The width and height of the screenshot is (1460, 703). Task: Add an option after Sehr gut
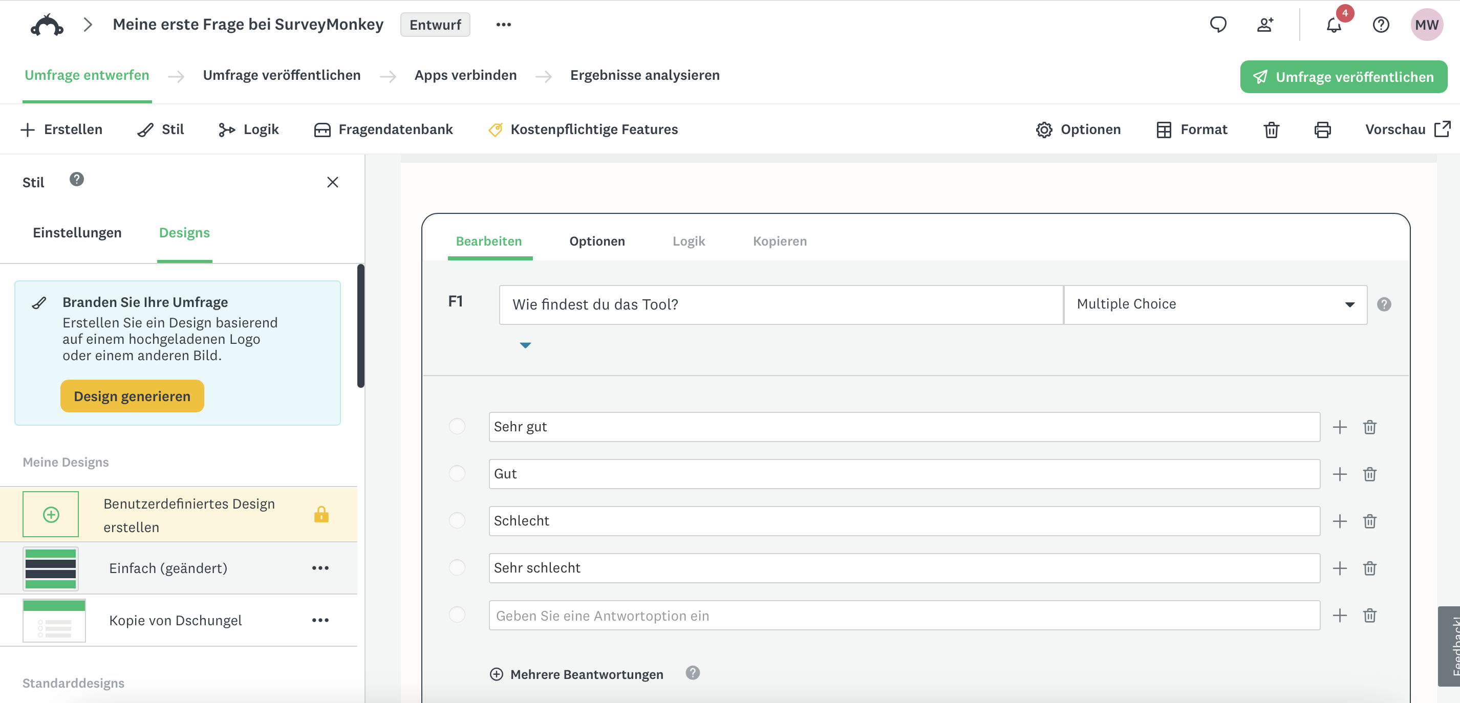point(1340,427)
